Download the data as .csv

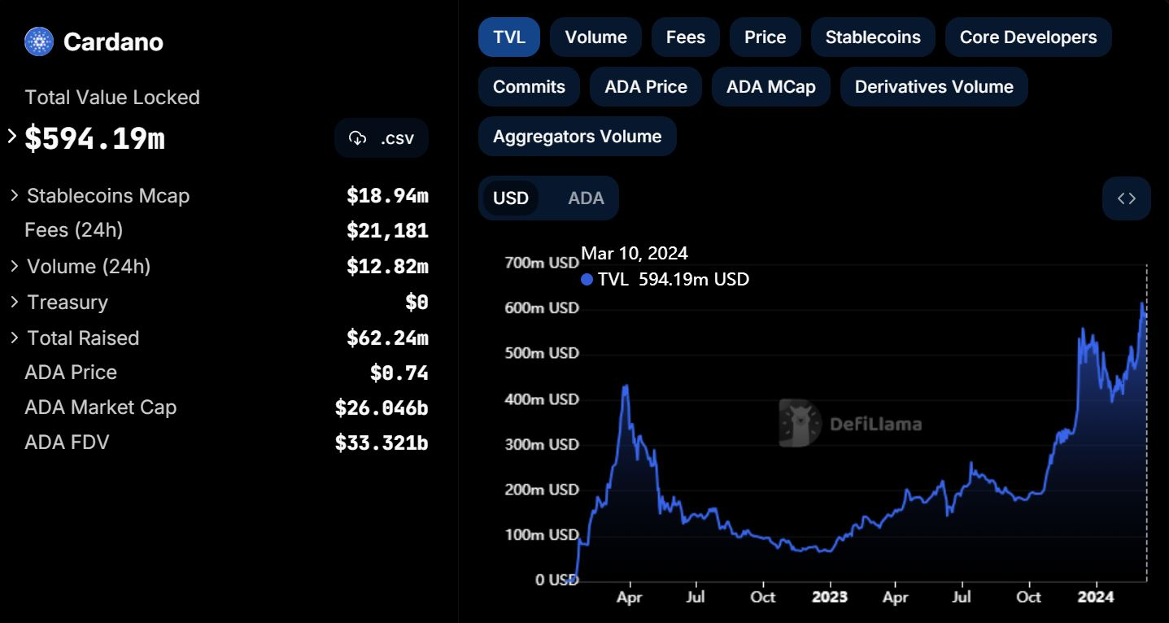[382, 138]
